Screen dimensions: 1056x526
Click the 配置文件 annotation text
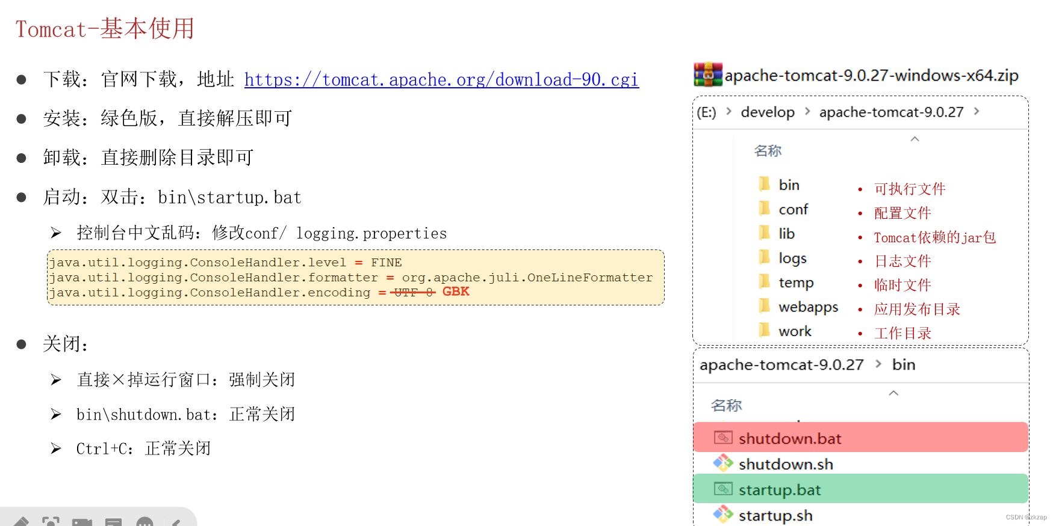[x=902, y=213]
